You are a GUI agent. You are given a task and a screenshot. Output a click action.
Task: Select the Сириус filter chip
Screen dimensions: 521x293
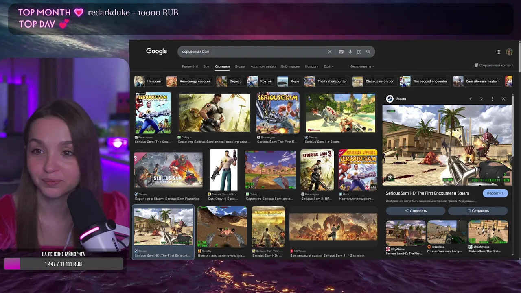[x=230, y=81]
